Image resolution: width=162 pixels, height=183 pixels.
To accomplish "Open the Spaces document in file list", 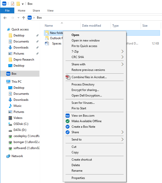I will tap(57, 43).
